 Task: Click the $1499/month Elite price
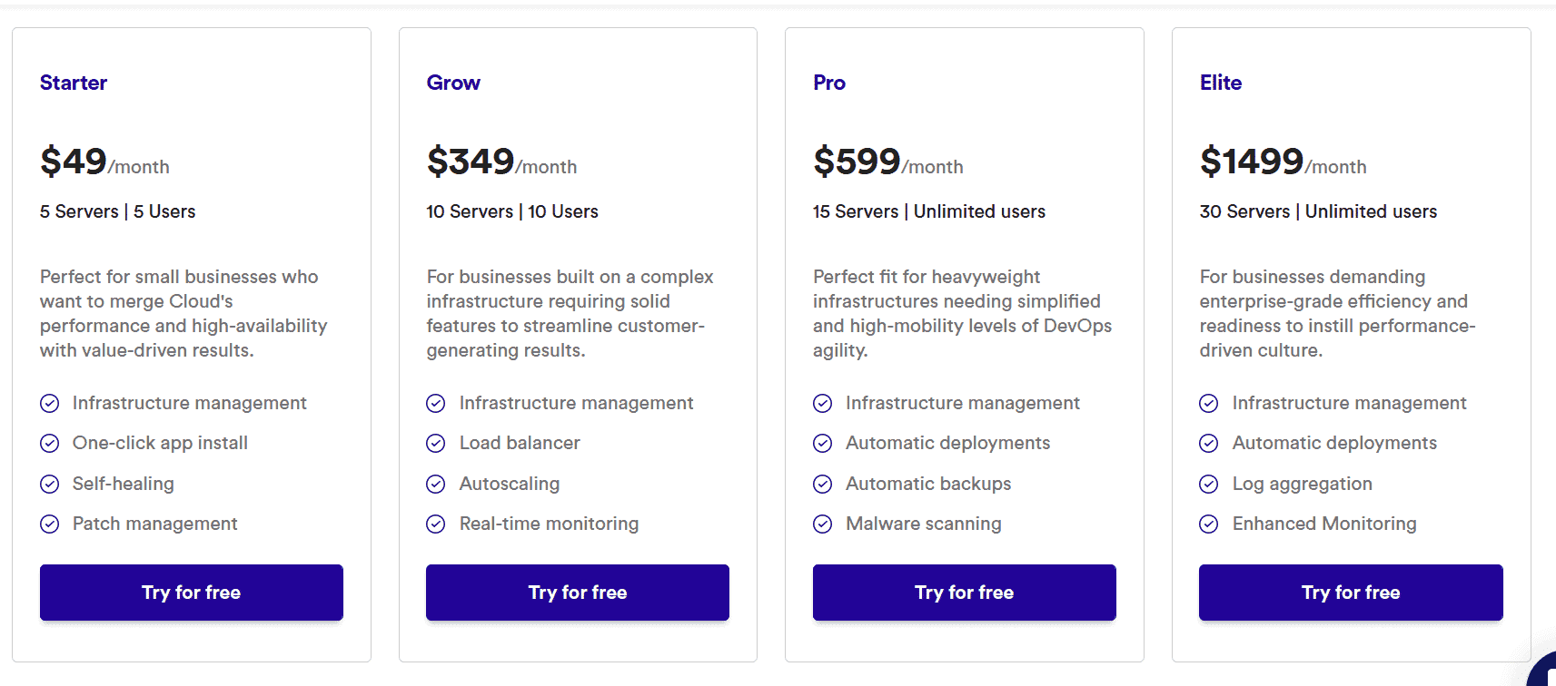click(x=1283, y=162)
